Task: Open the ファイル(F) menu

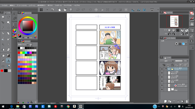Action: 4,6
